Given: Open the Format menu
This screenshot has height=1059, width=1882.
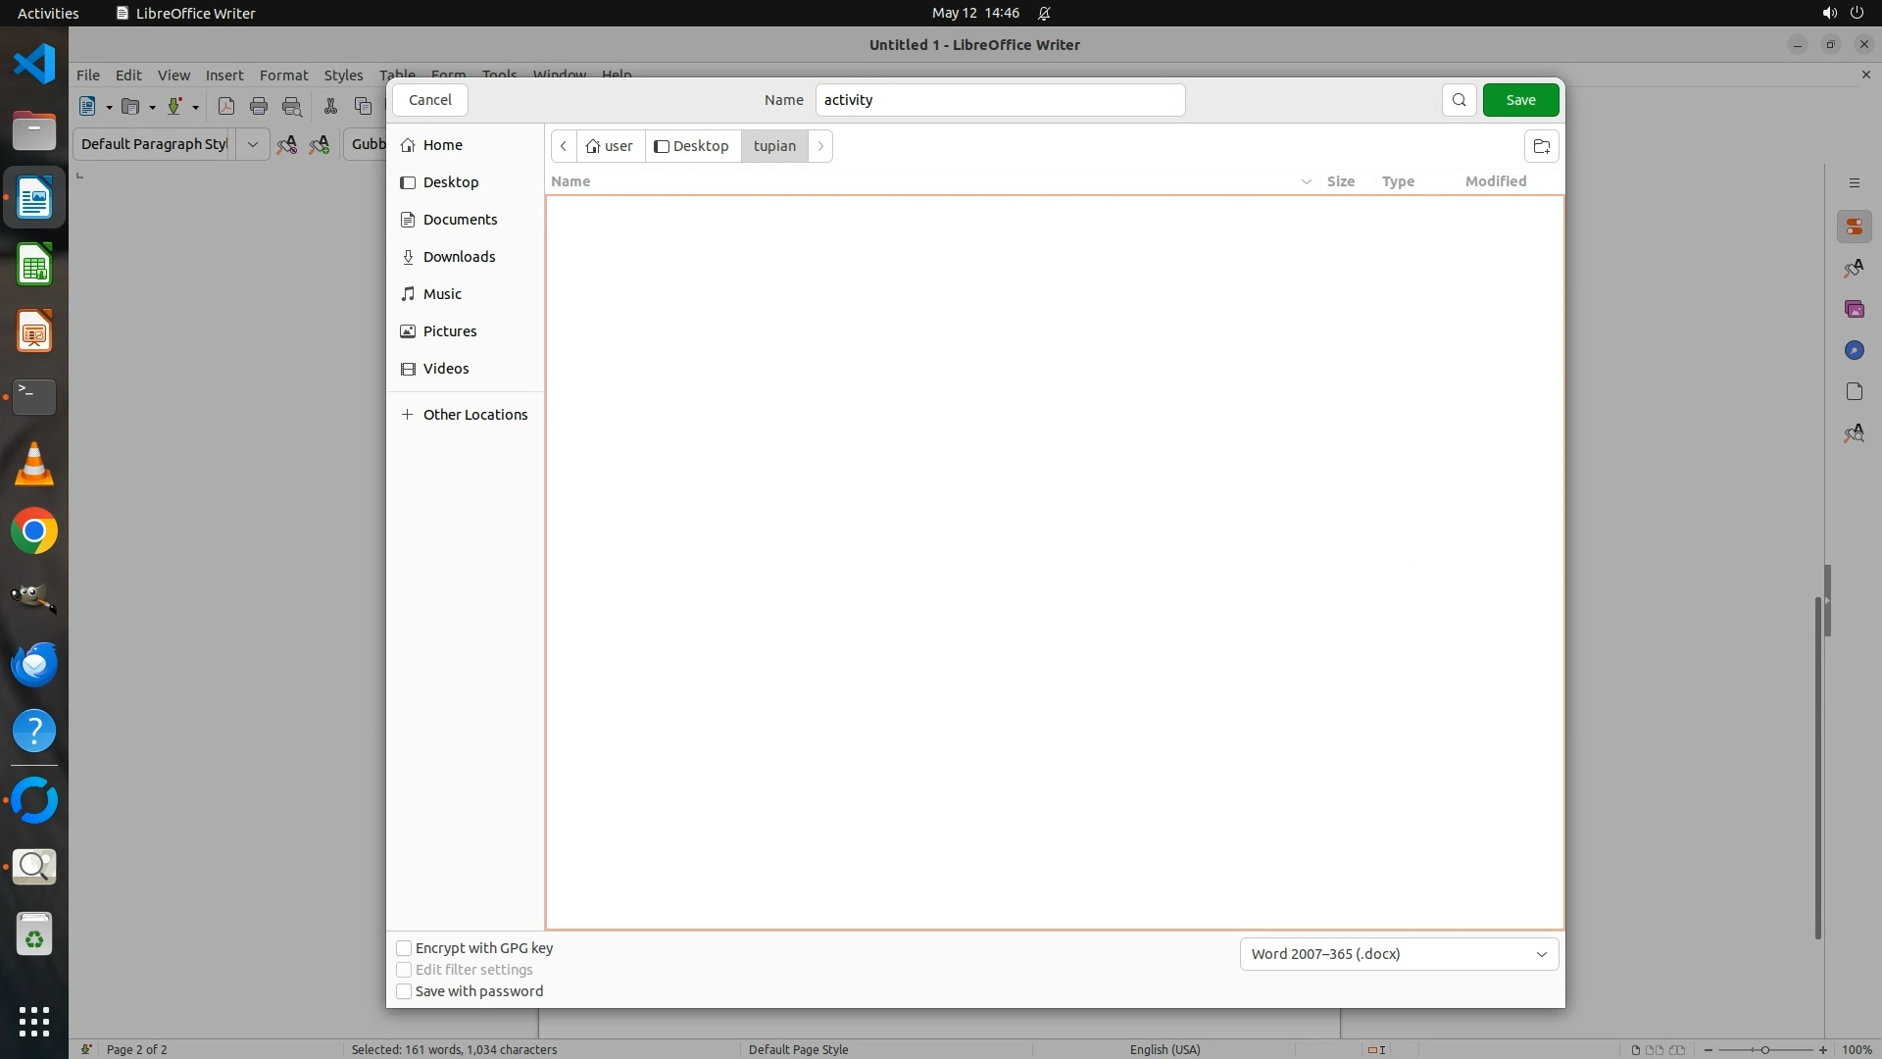Looking at the screenshot, I should 283,75.
